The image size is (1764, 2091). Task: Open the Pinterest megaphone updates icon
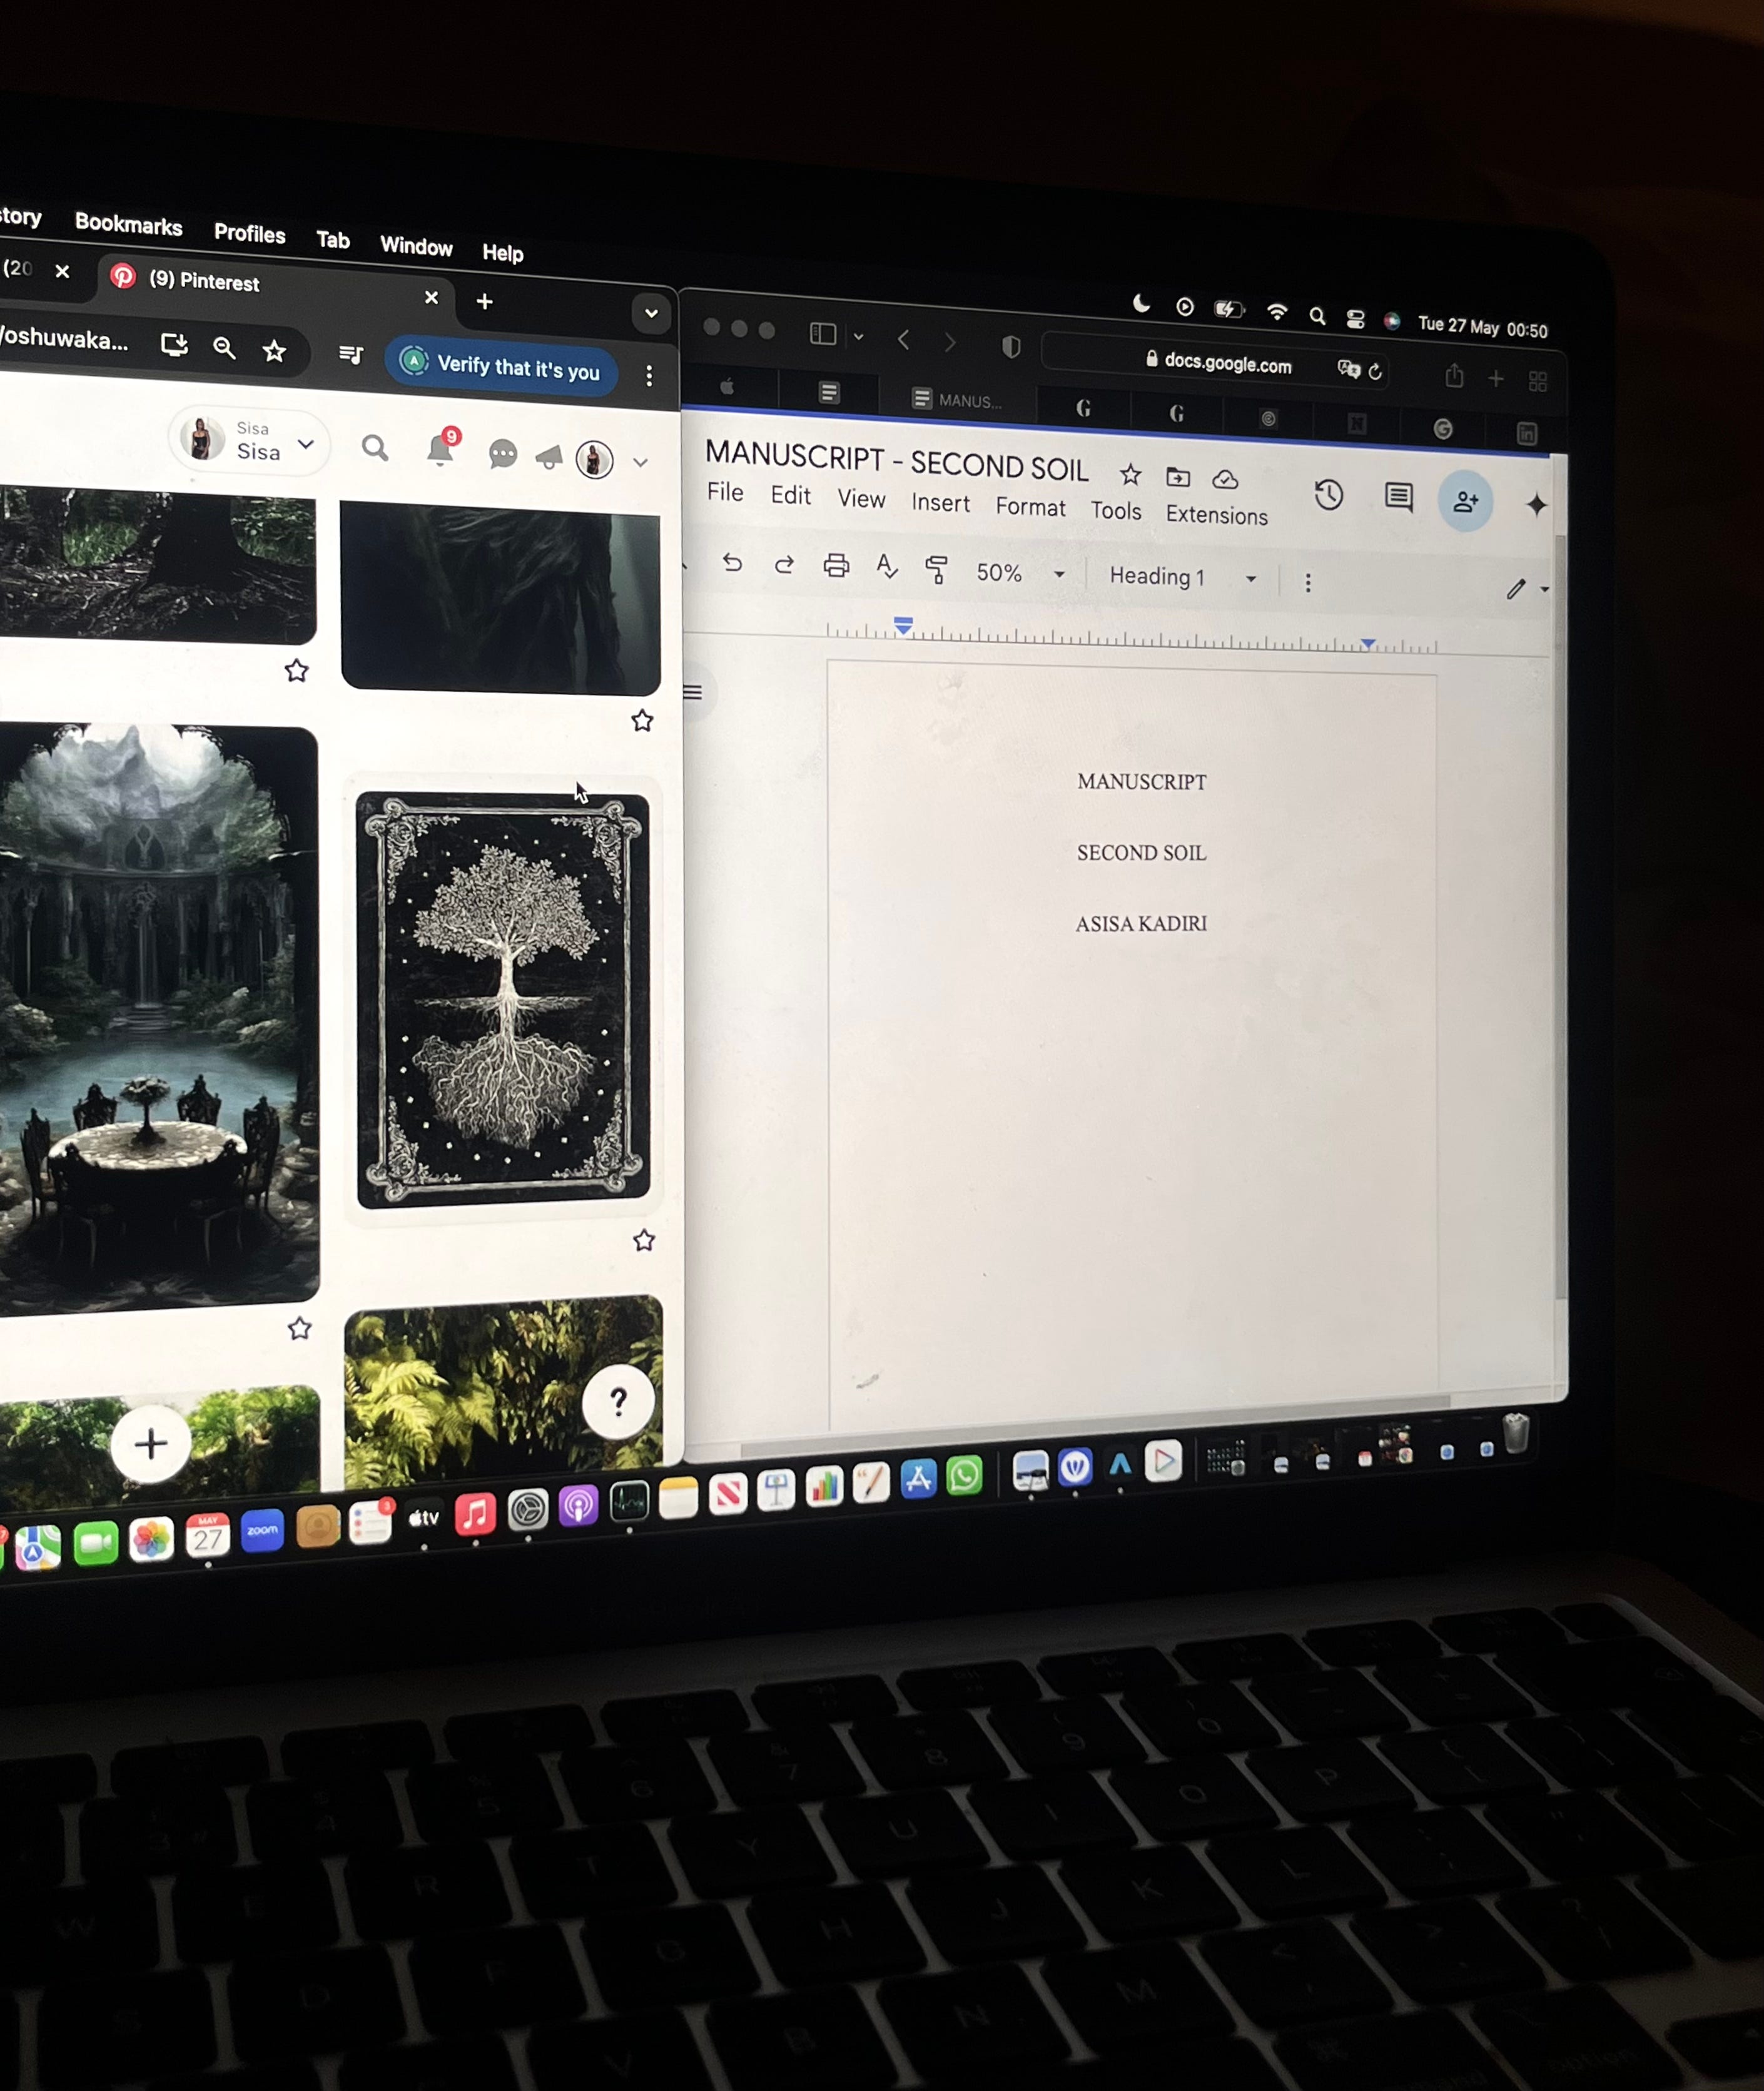(549, 458)
